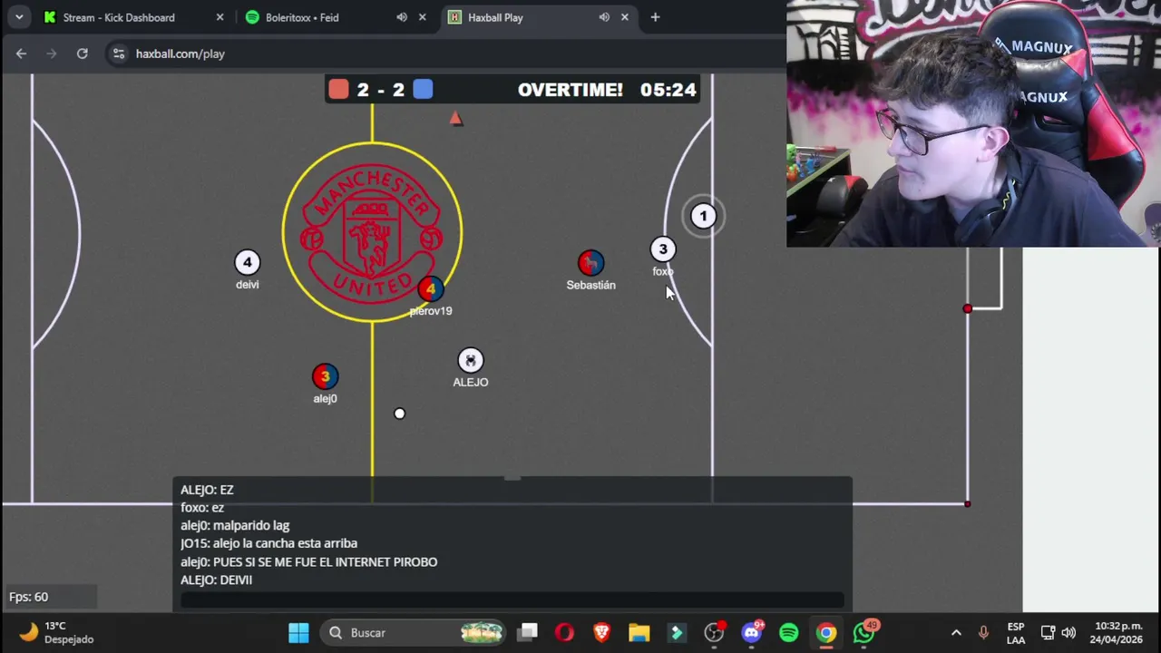Image resolution: width=1161 pixels, height=653 pixels.
Task: Go forward in browser history
Action: [x=52, y=54]
